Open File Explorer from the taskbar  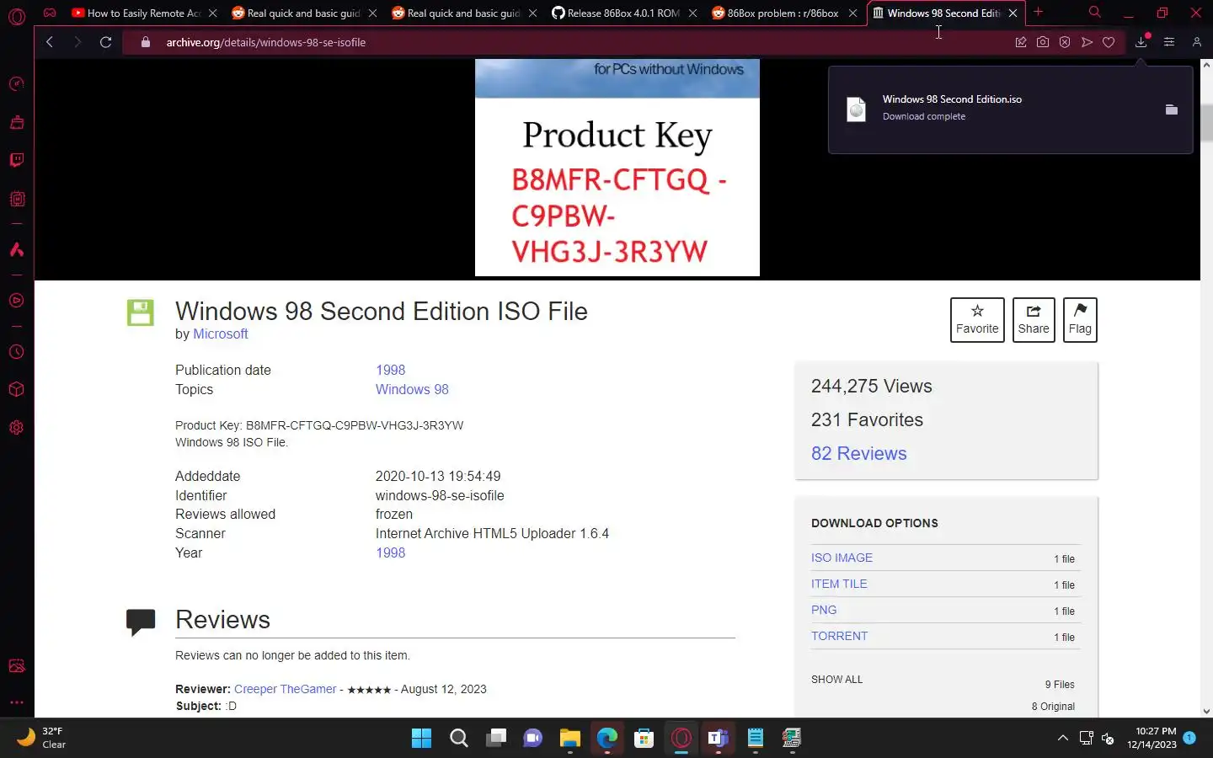(569, 739)
